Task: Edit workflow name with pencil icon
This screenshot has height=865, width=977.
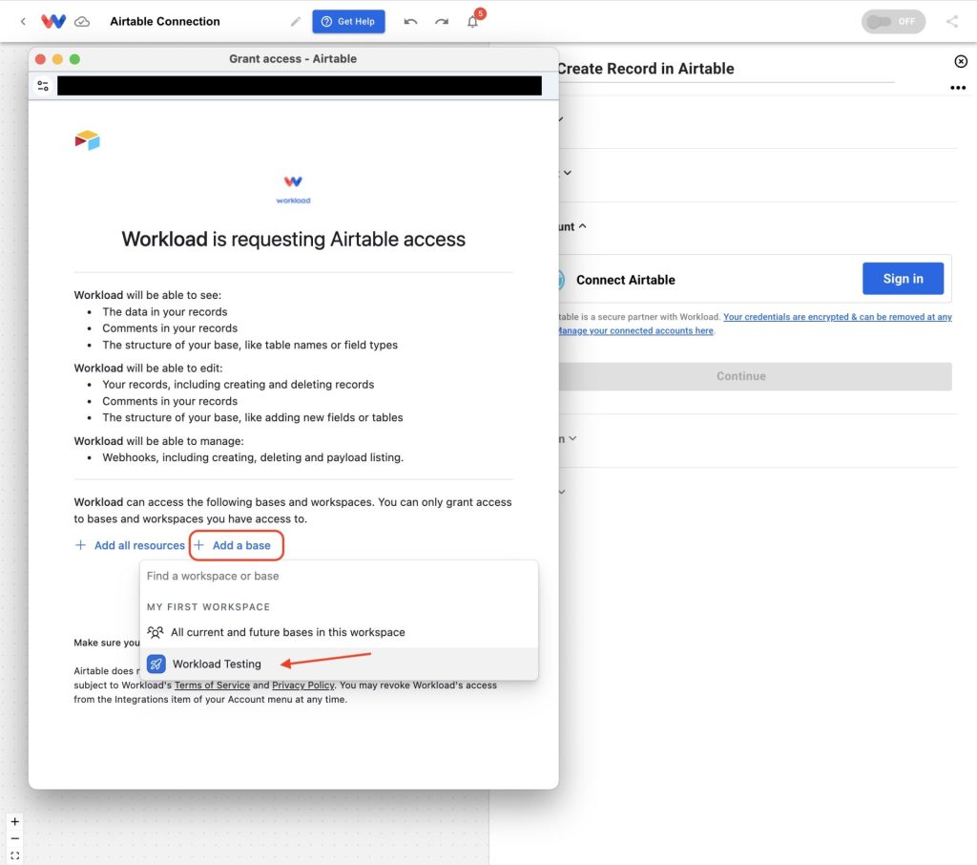Action: (296, 22)
